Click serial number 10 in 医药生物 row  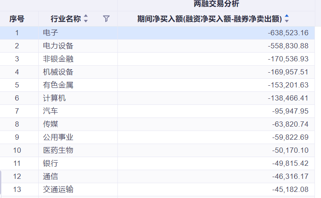pyautogui.click(x=17, y=150)
